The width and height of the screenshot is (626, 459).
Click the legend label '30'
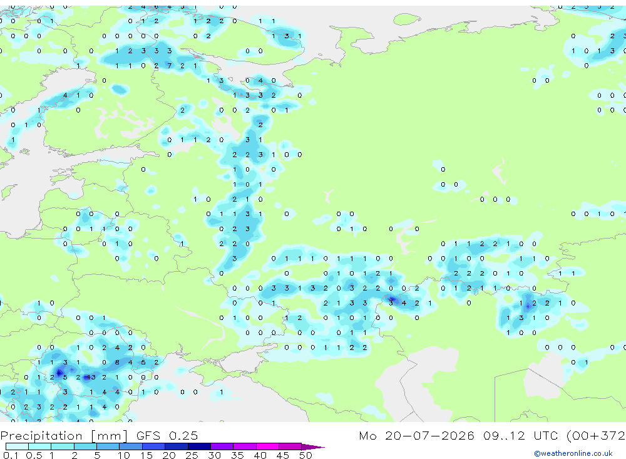pos(214,455)
